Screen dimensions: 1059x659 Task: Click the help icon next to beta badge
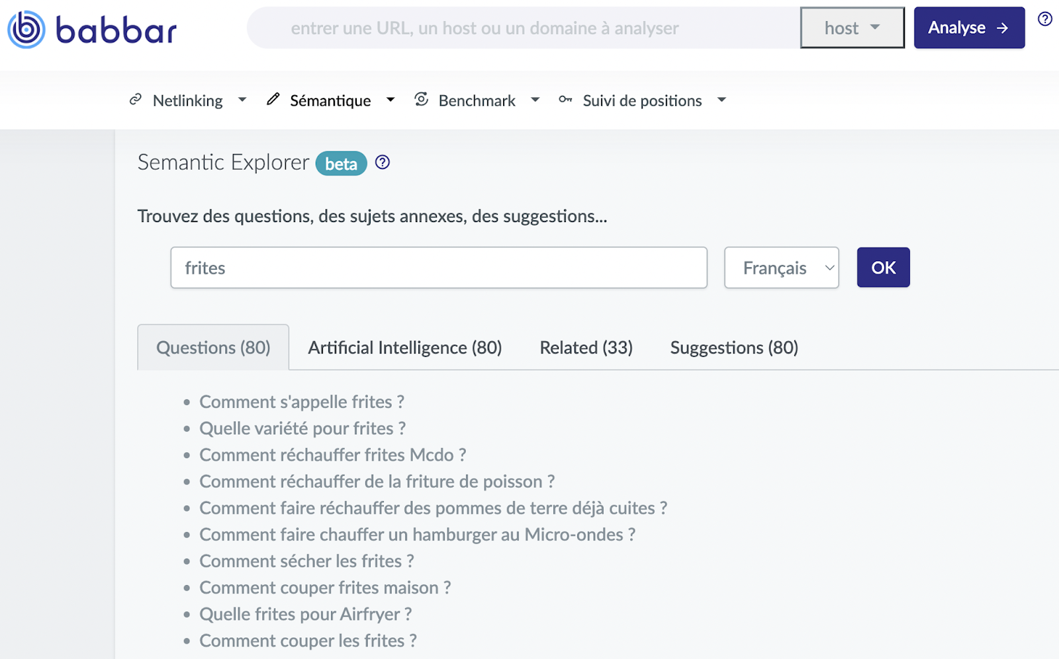(x=383, y=162)
